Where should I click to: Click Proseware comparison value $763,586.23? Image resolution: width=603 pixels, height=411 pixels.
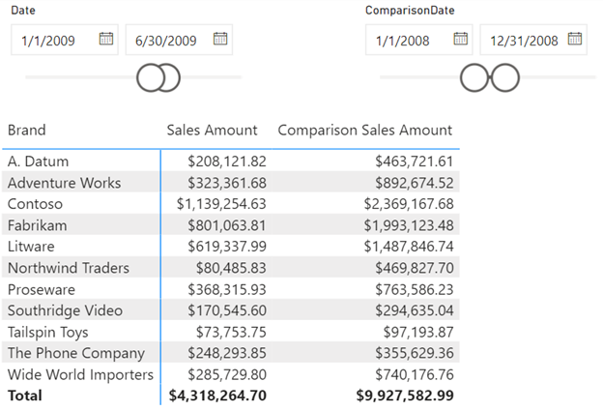415,289
